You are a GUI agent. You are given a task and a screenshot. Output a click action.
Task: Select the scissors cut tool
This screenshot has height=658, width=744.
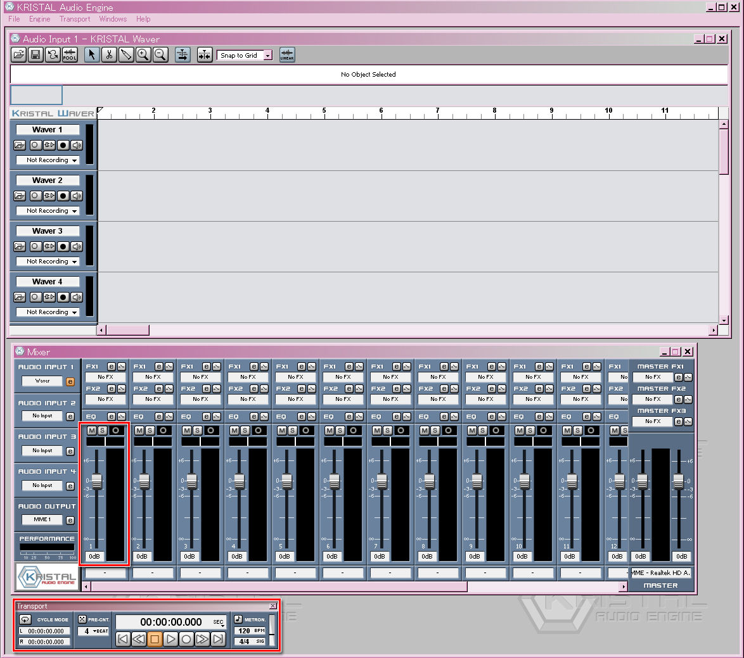click(109, 55)
